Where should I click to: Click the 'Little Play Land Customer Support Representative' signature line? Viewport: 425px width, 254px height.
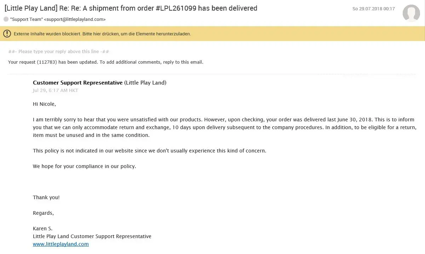click(92, 236)
